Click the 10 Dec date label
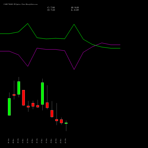Viewport: 148px width, 148px height. point(18,141)
